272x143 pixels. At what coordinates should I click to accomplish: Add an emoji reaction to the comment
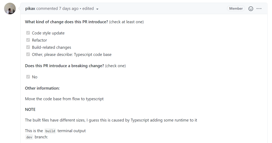coord(251,9)
